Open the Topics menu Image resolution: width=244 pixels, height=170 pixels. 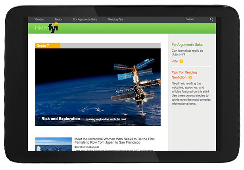pos(58,19)
